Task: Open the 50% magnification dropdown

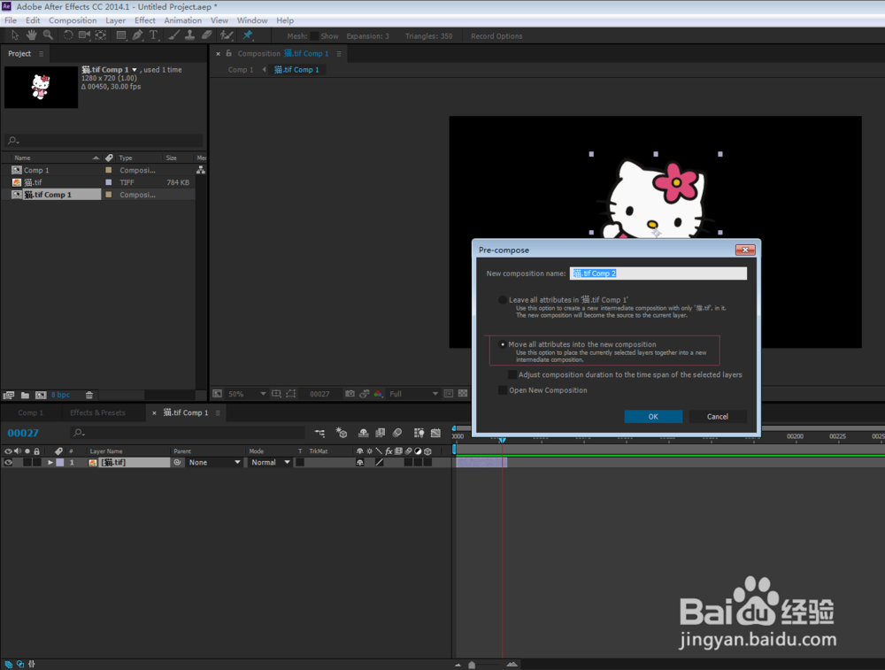Action: click(247, 394)
